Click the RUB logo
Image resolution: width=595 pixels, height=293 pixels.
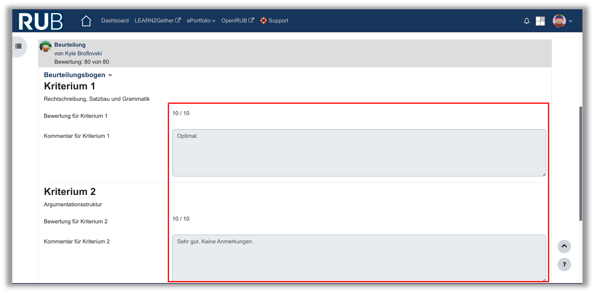coord(40,21)
